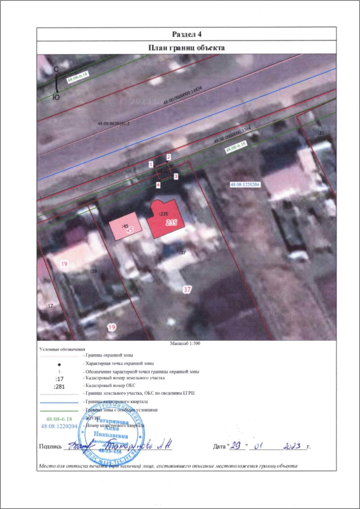Click the pink building polygon 45

(125, 228)
